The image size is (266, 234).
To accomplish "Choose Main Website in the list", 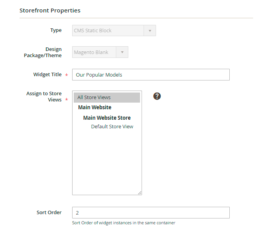I will tap(95, 108).
